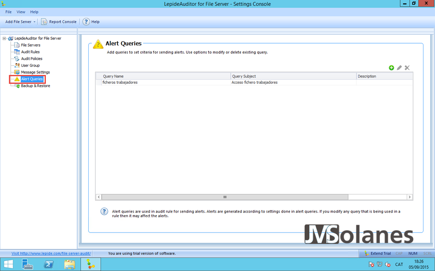Select the 'ficheros trabajadores' query row
435x271 pixels.
(254, 83)
